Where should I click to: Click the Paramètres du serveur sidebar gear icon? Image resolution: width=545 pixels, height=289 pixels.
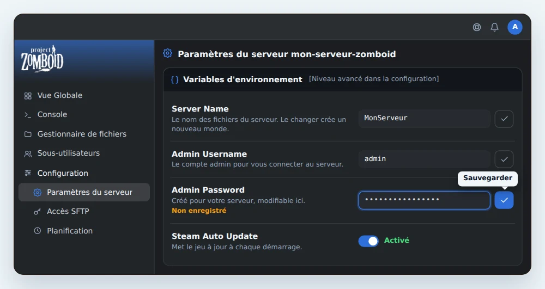pyautogui.click(x=38, y=192)
